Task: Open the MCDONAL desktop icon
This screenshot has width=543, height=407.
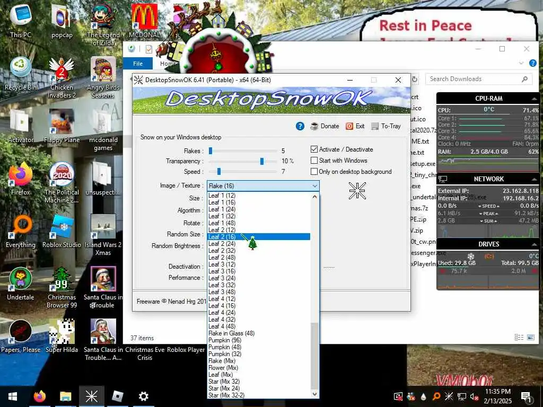Action: pos(144,21)
